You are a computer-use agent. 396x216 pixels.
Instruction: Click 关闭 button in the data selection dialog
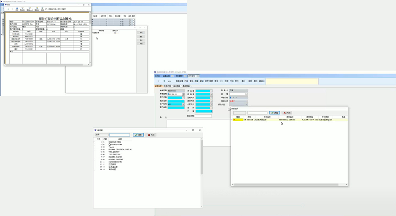[287, 113]
